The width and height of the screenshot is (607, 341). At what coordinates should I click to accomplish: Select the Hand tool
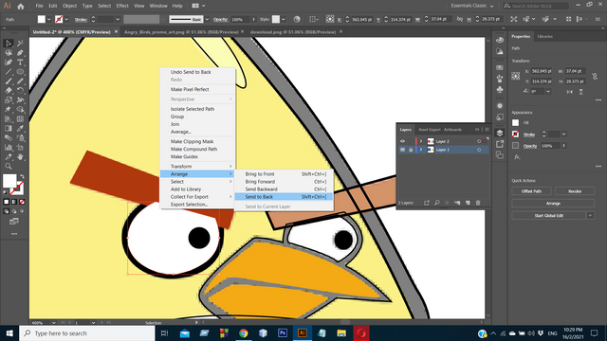[20, 157]
